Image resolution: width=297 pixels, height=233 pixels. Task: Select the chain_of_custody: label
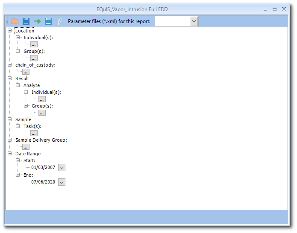[35, 65]
